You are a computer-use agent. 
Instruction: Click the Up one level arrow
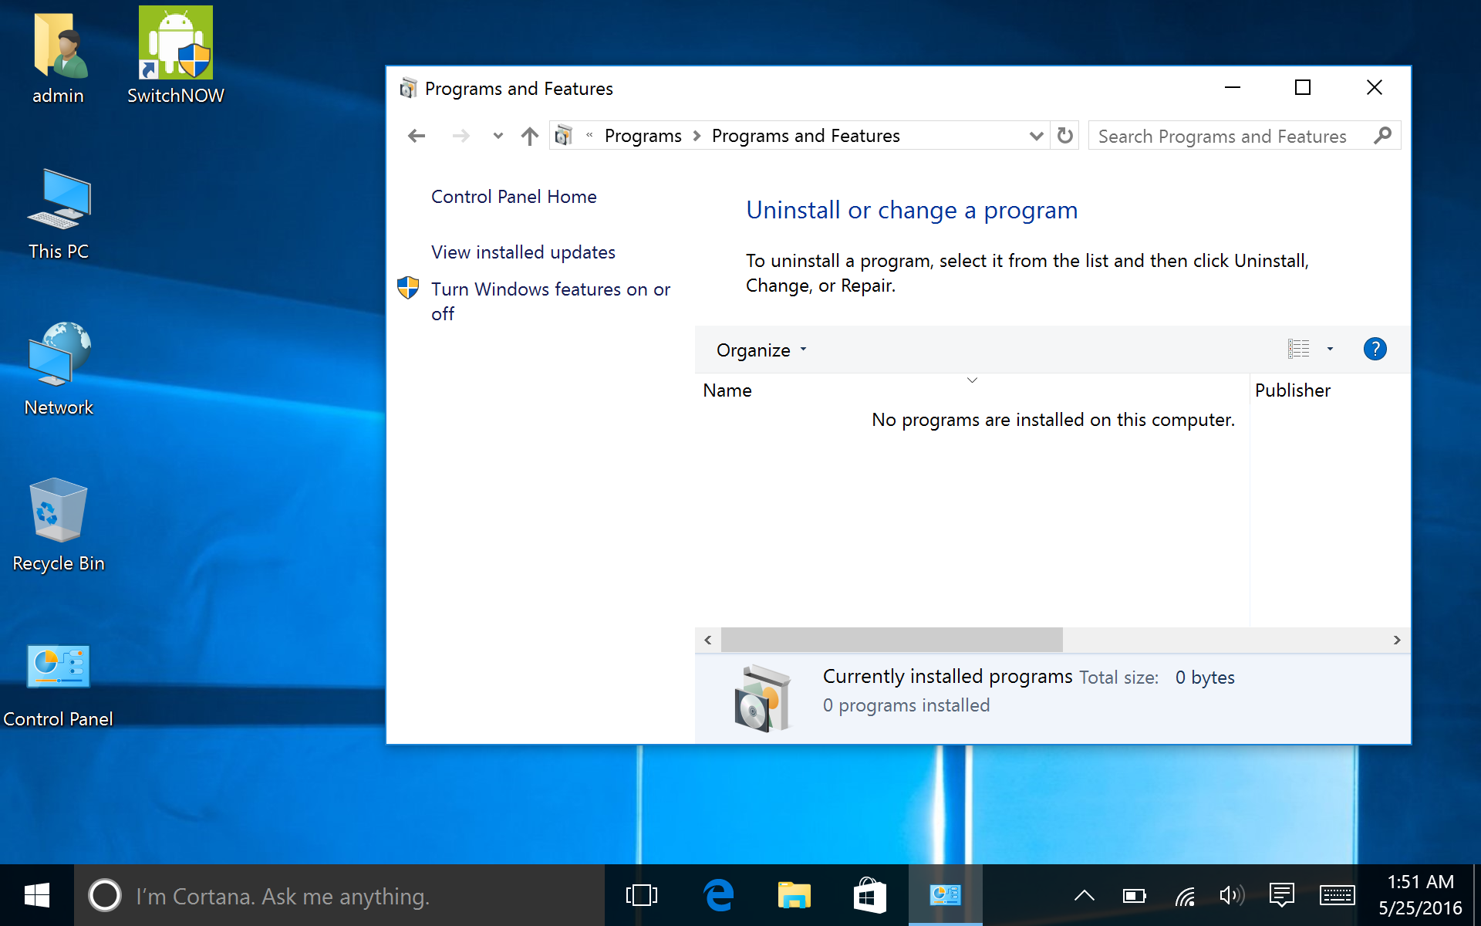[x=529, y=137]
